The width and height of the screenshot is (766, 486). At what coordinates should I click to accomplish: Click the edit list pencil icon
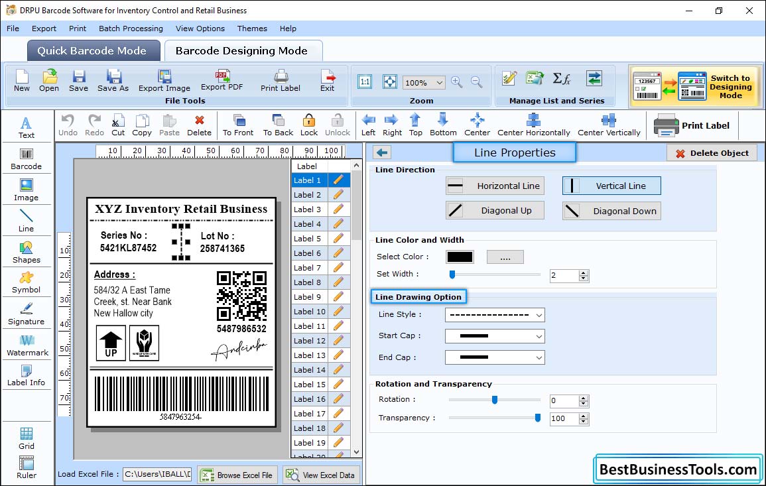(509, 78)
